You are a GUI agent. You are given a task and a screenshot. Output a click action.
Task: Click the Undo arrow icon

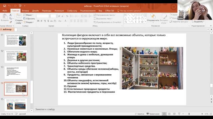coord(10,6)
